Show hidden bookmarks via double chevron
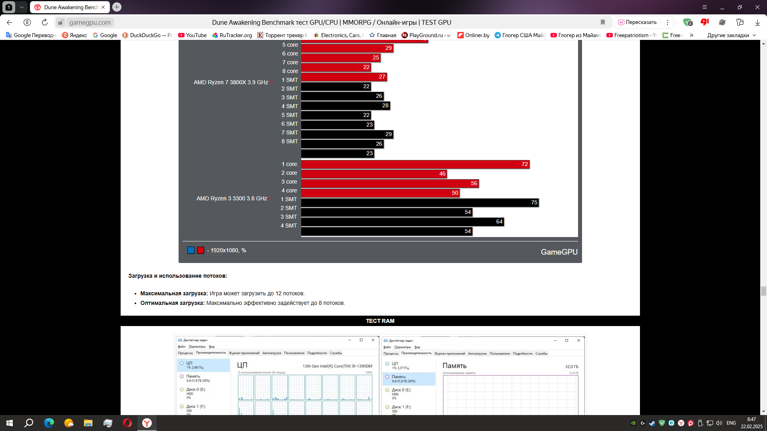 coord(691,35)
